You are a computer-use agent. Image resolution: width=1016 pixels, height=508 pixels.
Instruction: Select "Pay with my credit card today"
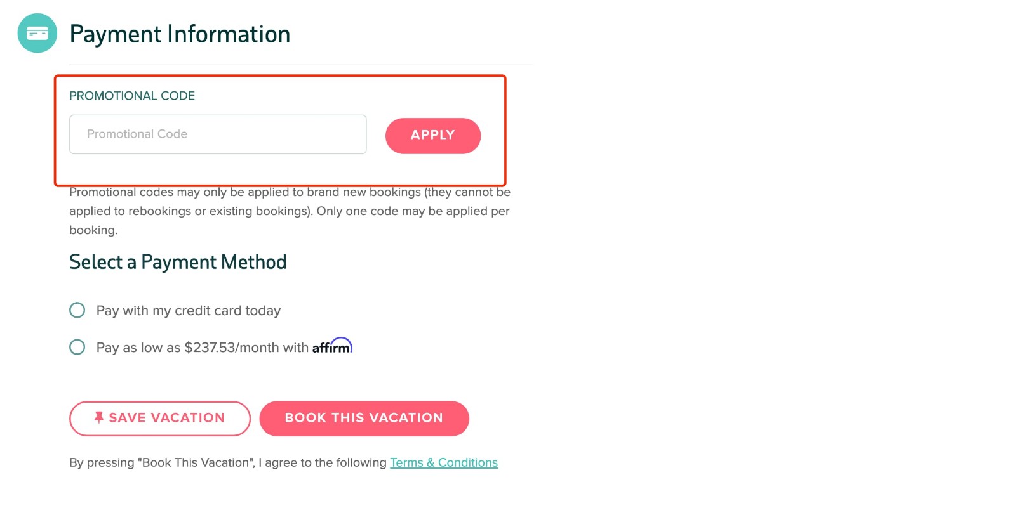(77, 310)
